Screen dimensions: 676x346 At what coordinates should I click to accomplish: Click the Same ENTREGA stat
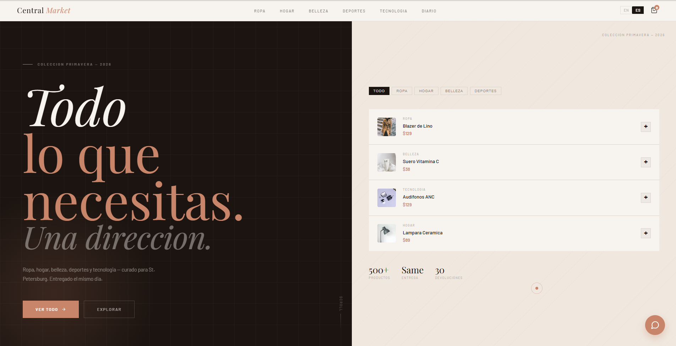pyautogui.click(x=413, y=273)
